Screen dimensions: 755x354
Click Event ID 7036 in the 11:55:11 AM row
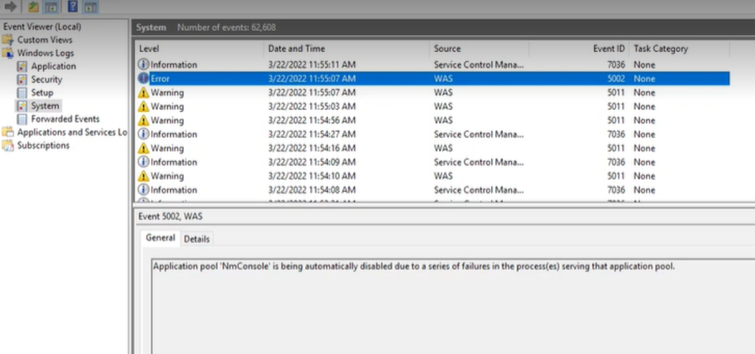coord(616,64)
